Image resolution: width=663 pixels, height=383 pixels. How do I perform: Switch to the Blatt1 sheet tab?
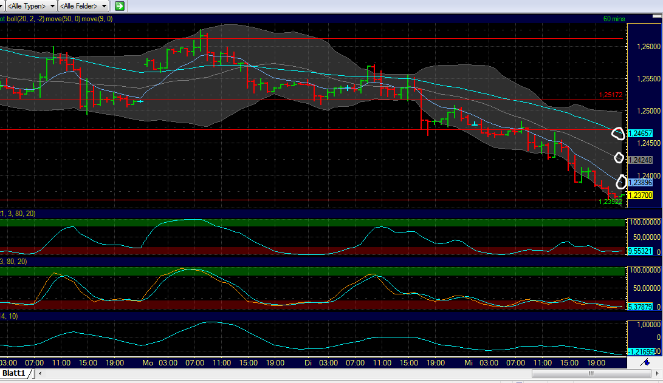15,373
